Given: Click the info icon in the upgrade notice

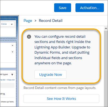Looking at the screenshot, I should [29, 37].
